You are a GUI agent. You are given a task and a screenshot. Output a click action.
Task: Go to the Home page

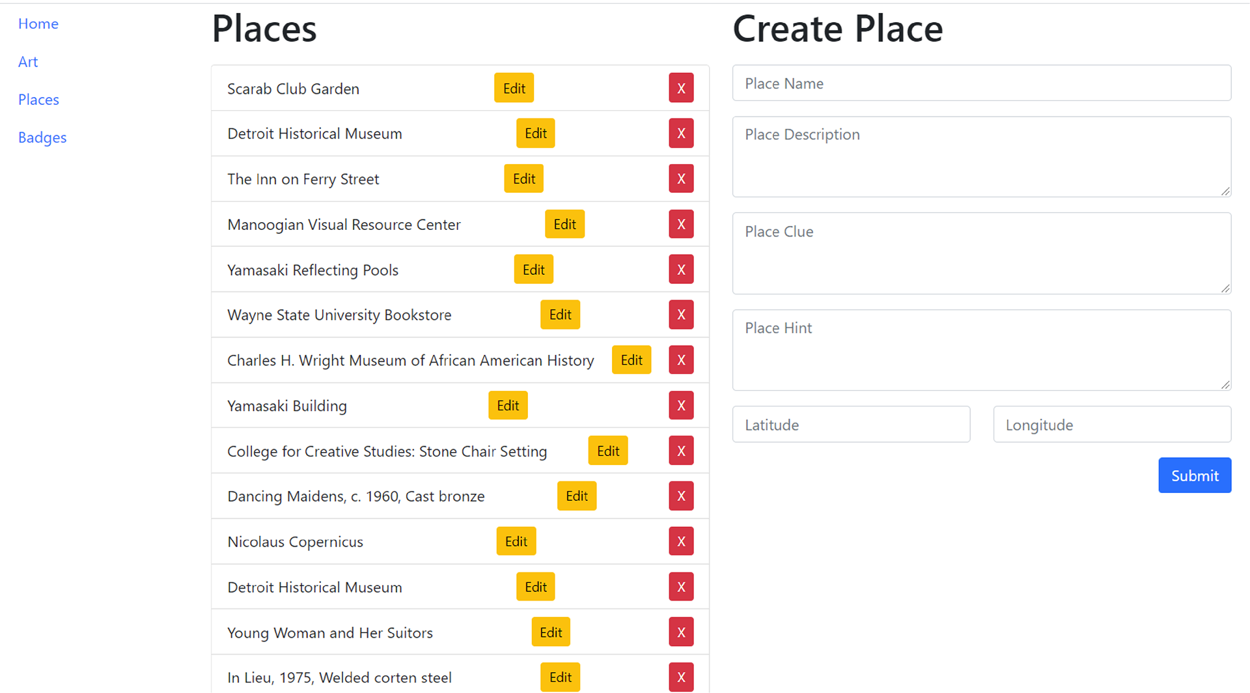pyautogui.click(x=38, y=23)
